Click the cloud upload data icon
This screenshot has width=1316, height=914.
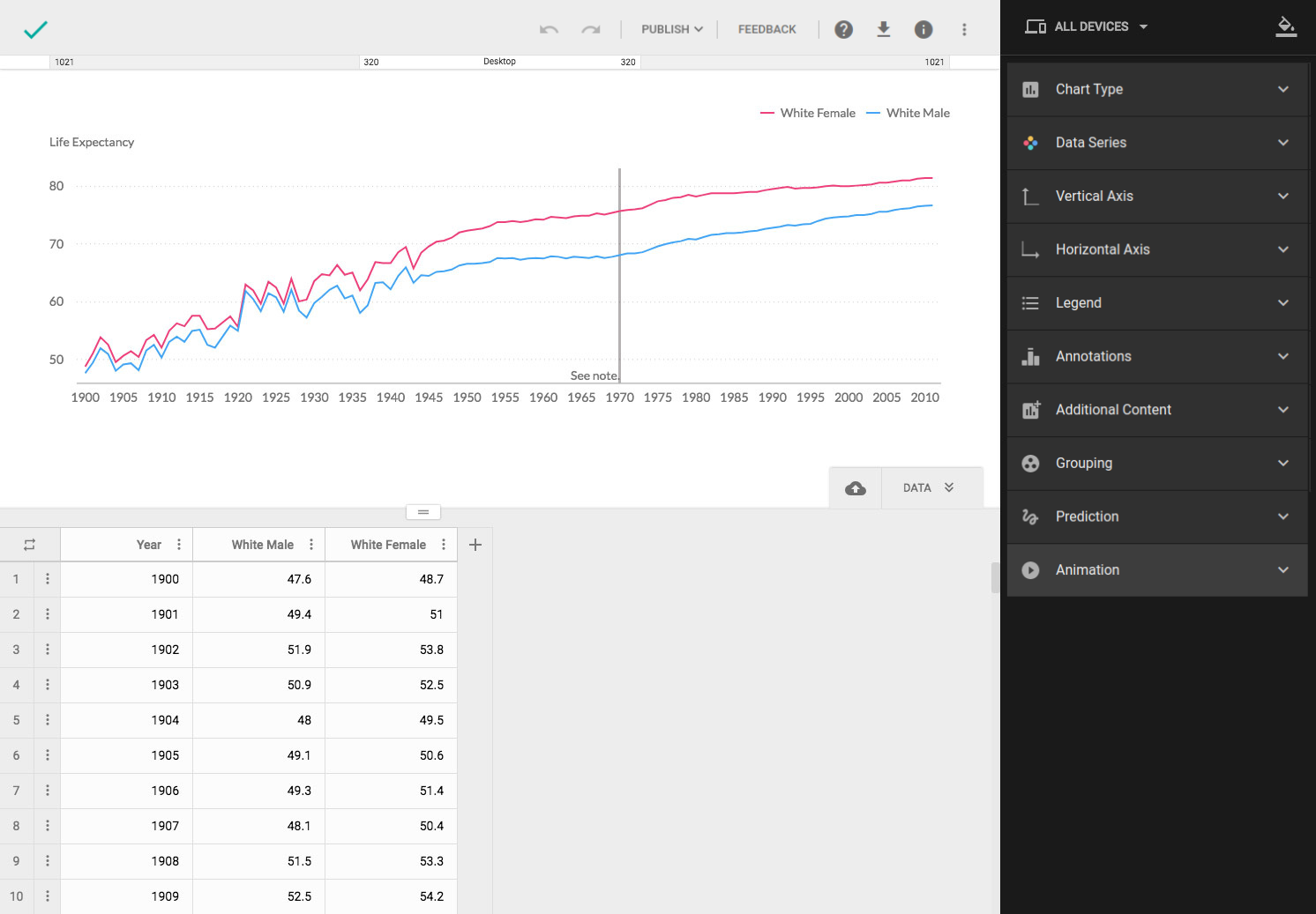pyautogui.click(x=855, y=488)
